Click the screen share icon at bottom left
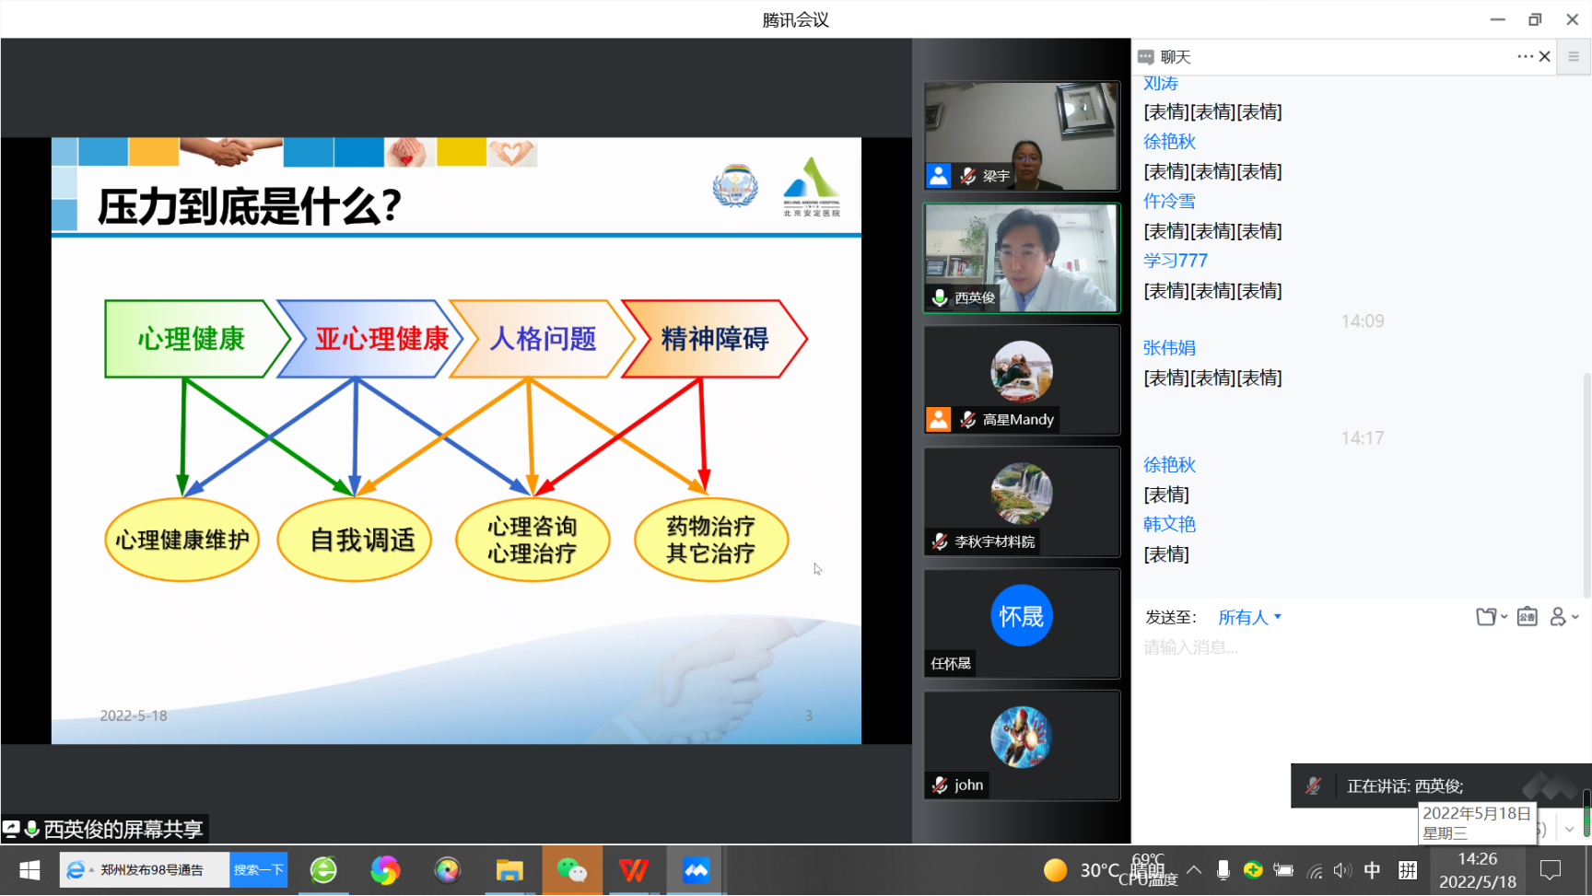The width and height of the screenshot is (1592, 896). [11, 829]
